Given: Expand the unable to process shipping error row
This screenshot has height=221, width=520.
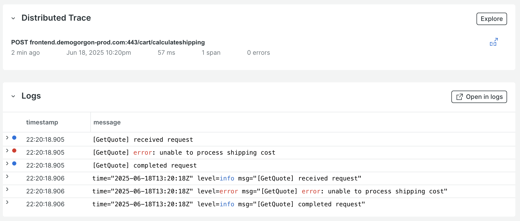Looking at the screenshot, I should tap(7, 151).
